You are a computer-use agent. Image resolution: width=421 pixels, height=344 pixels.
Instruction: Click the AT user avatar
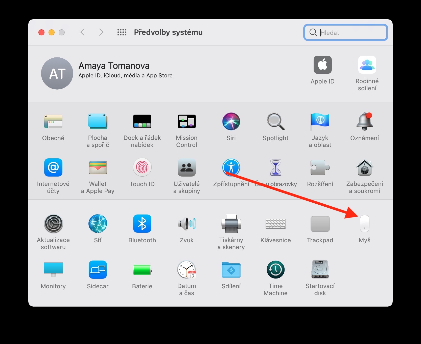tap(57, 73)
